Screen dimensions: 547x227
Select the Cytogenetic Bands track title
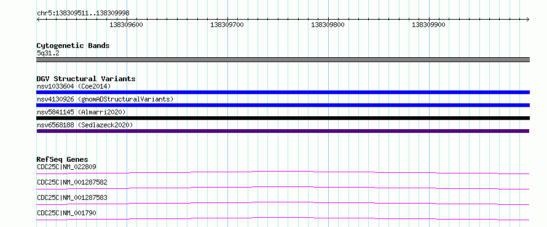73,46
